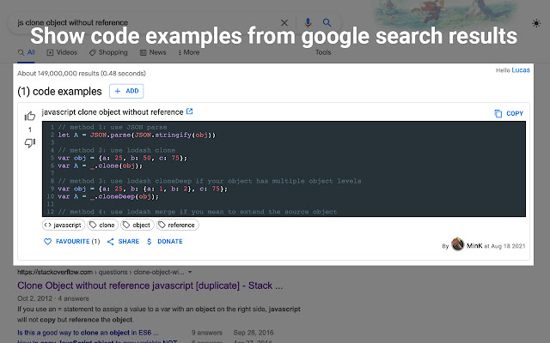
Task: Select the object tag chip
Action: 137,225
